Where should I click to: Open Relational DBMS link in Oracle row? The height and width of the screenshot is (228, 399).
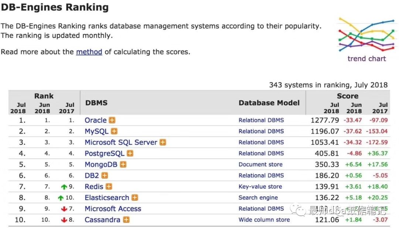pos(261,120)
